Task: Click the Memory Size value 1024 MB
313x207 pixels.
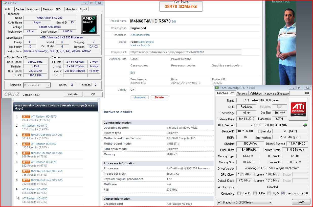Action: (248, 162)
